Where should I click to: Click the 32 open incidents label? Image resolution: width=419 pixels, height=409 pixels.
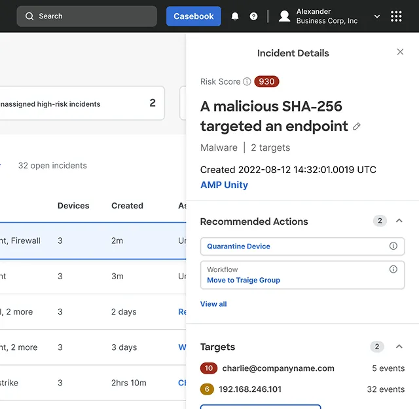pyautogui.click(x=52, y=166)
